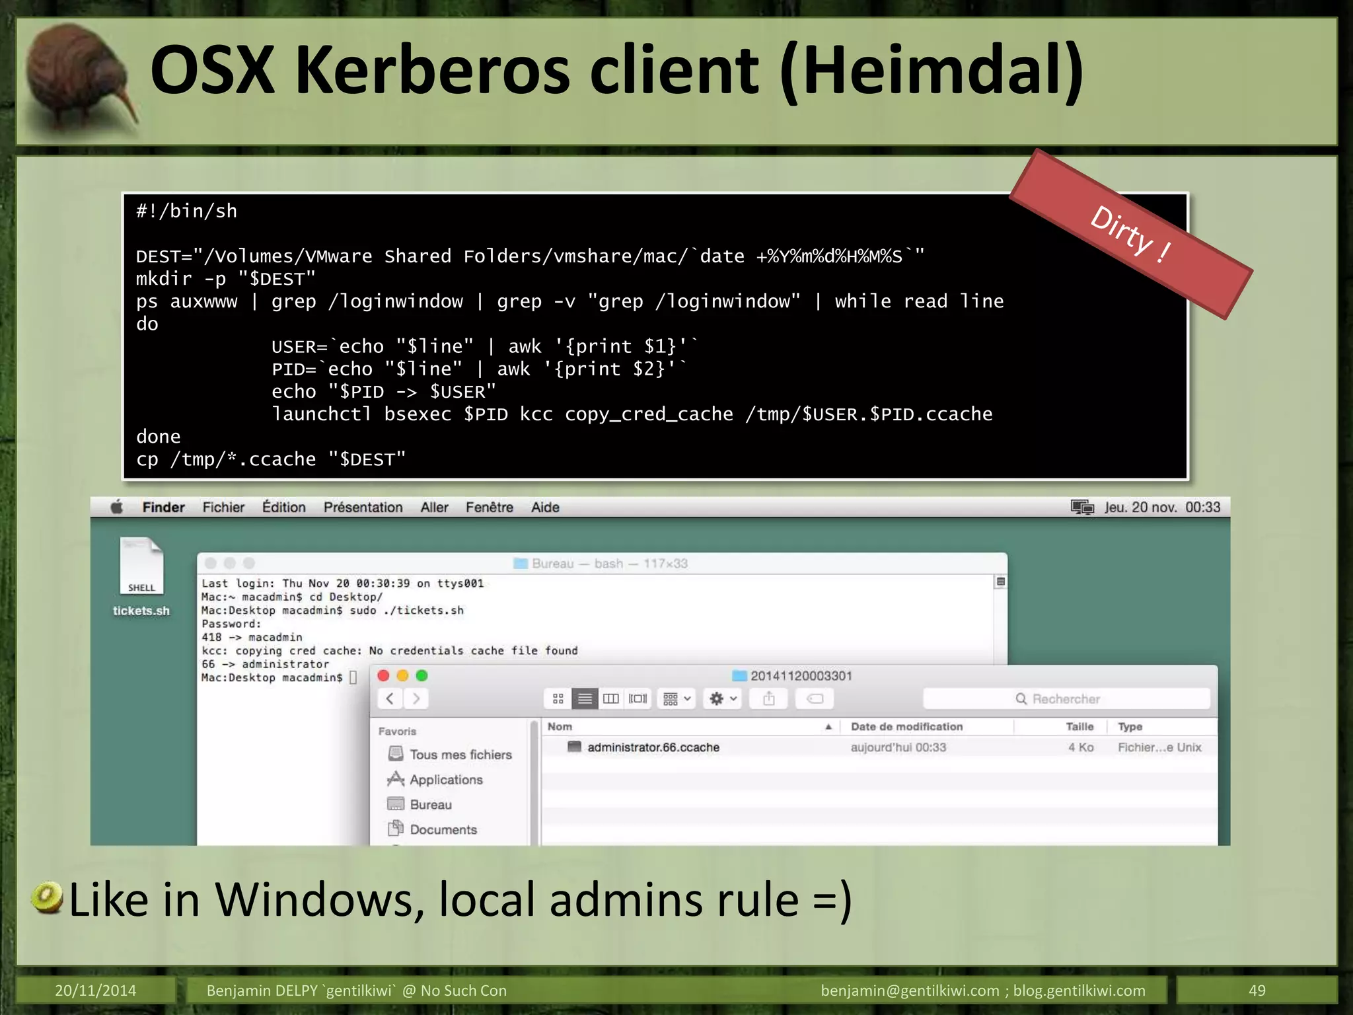Select the administrator.66.ccache file row
The image size is (1353, 1015).
pyautogui.click(x=879, y=747)
